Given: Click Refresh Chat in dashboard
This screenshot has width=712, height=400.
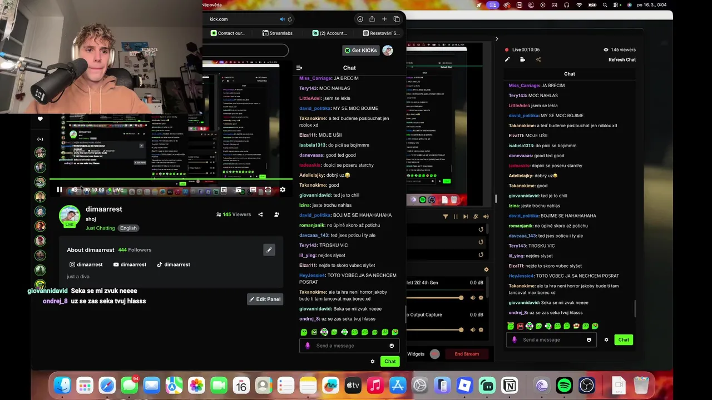Looking at the screenshot, I should (x=622, y=60).
